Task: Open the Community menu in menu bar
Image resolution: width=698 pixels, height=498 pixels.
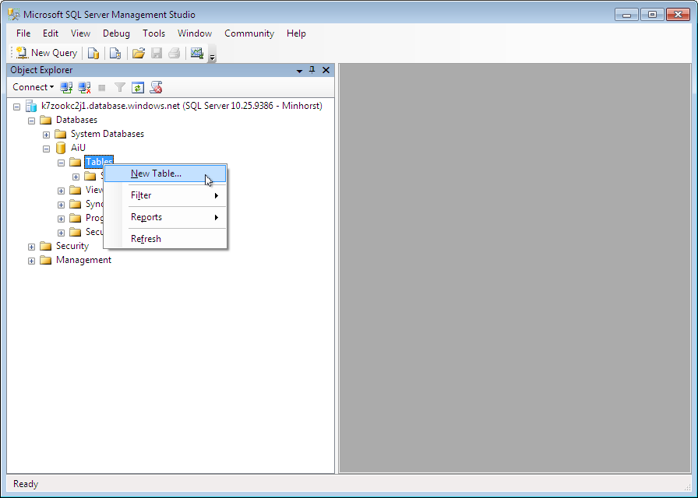Action: (249, 33)
